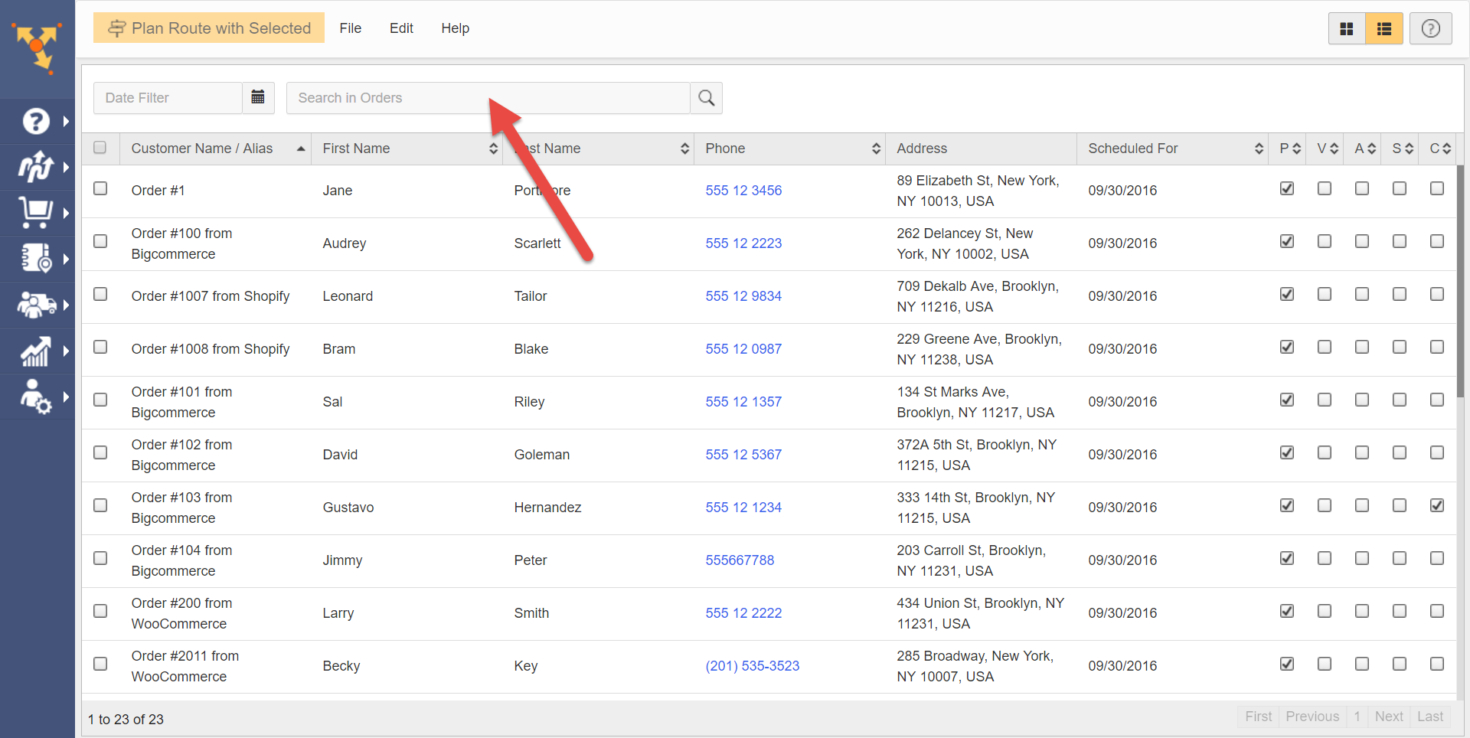Screen dimensions: 1470x738
Task: Open the File menu
Action: [350, 28]
